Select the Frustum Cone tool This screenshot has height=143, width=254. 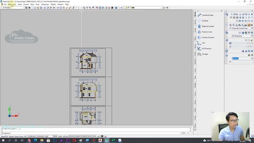tap(205, 32)
